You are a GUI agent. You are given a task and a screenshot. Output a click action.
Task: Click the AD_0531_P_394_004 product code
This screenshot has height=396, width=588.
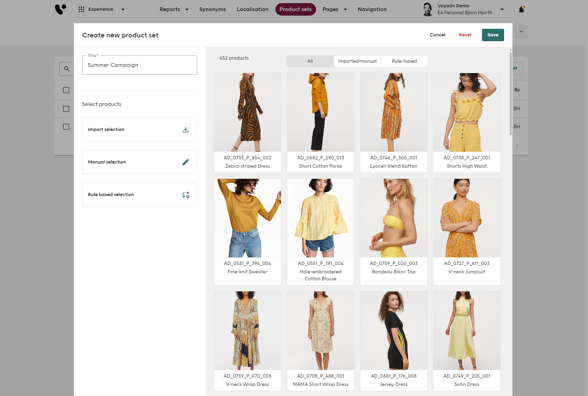[x=247, y=264]
